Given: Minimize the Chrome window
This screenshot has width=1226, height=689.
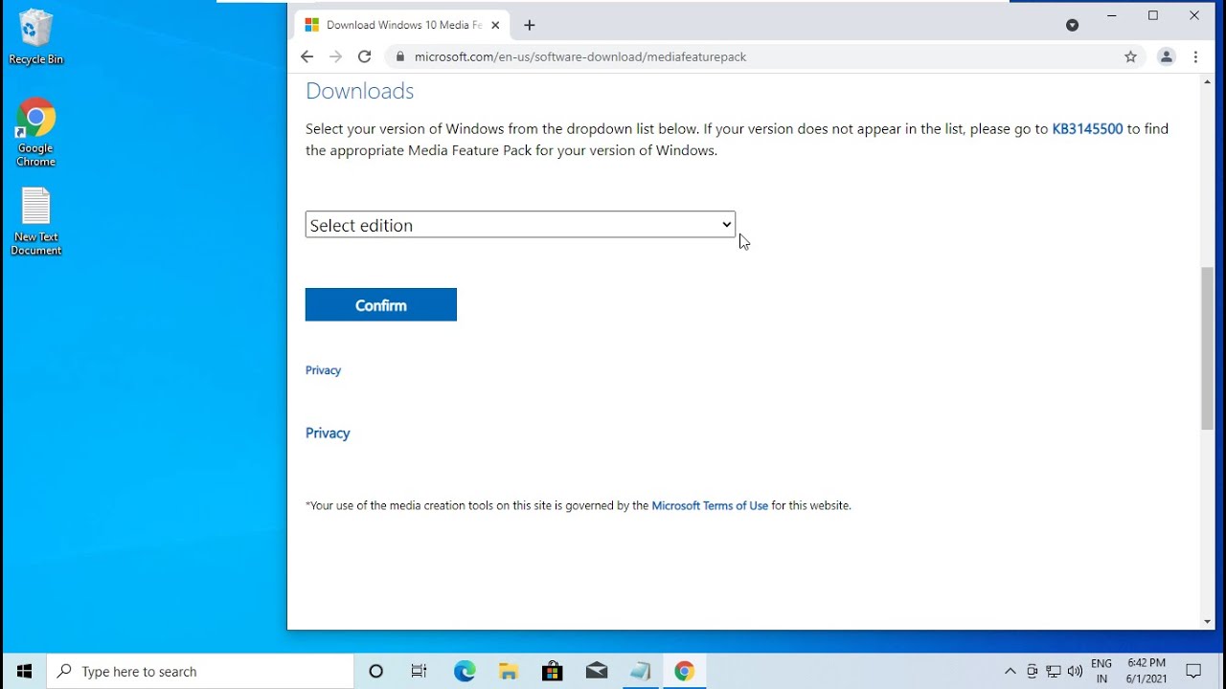Looking at the screenshot, I should (x=1112, y=15).
